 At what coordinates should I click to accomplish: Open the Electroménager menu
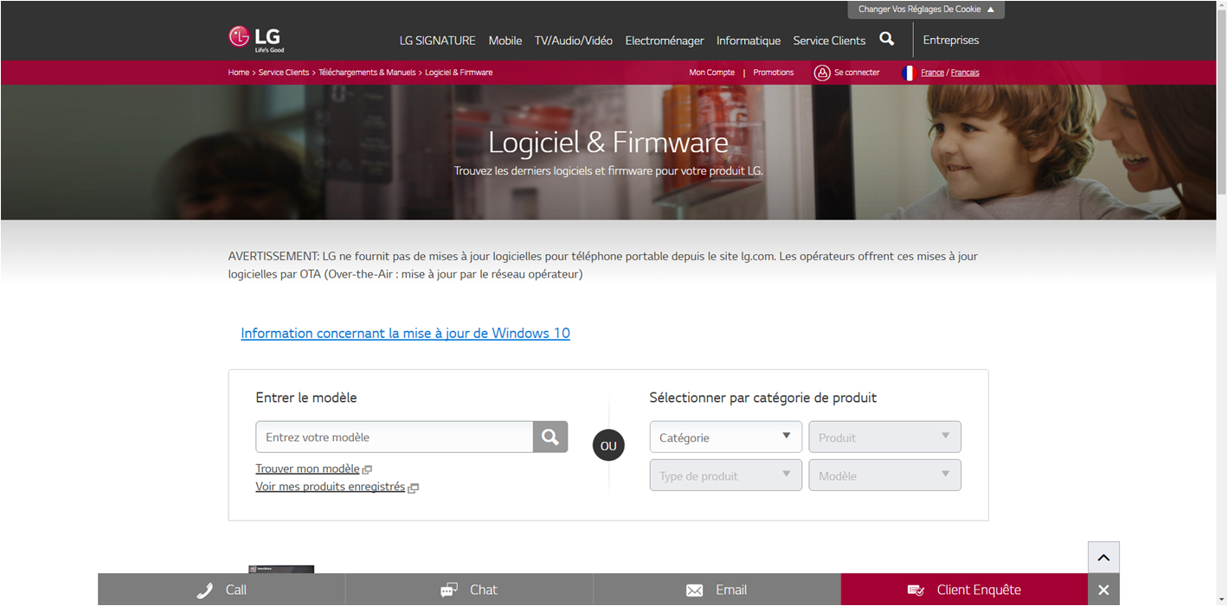coord(665,41)
